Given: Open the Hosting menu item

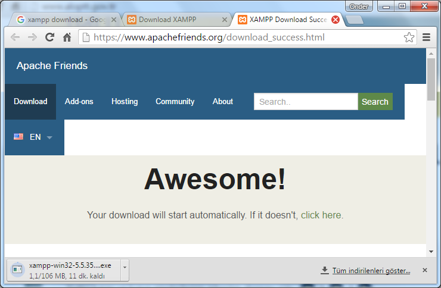Looking at the screenshot, I should coord(125,102).
